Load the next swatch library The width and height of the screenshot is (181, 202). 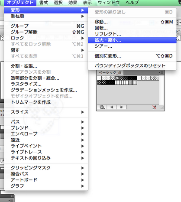[x=121, y=107]
